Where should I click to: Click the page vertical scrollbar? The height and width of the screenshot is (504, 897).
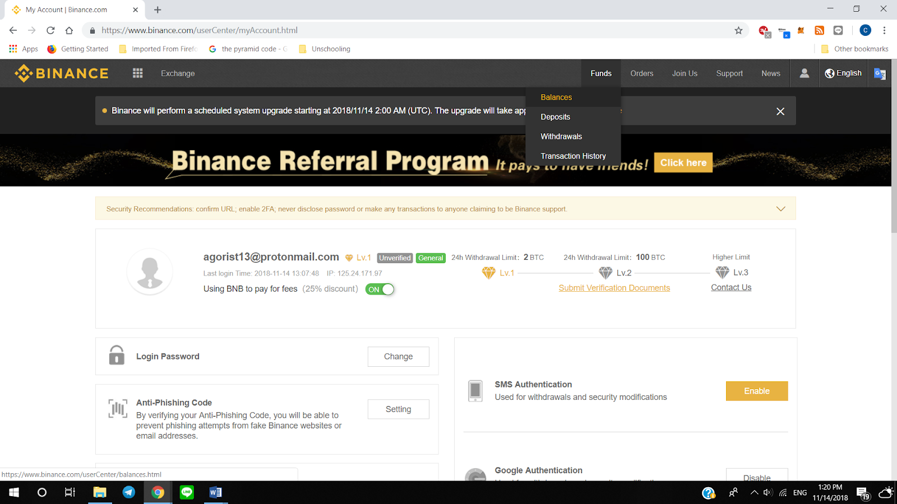click(894, 146)
